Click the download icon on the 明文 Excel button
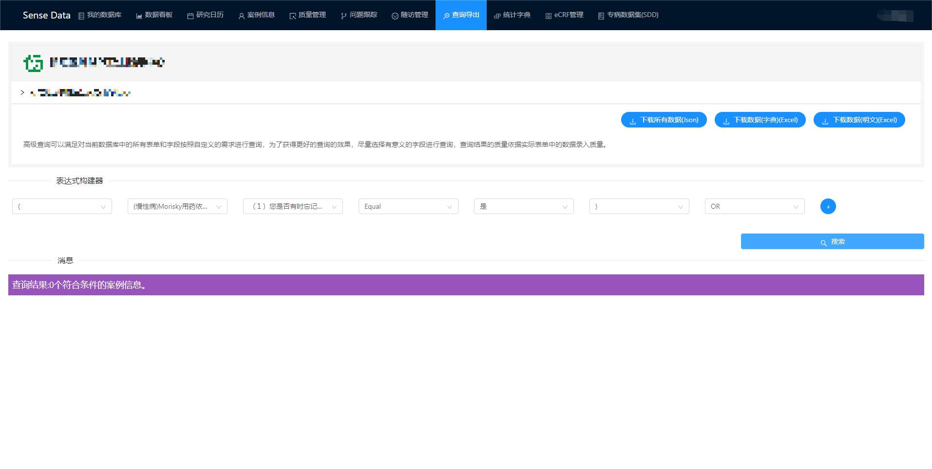Screen dimensions: 932x469 825,121
